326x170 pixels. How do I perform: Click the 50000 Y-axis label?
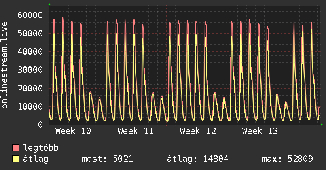click(30, 34)
